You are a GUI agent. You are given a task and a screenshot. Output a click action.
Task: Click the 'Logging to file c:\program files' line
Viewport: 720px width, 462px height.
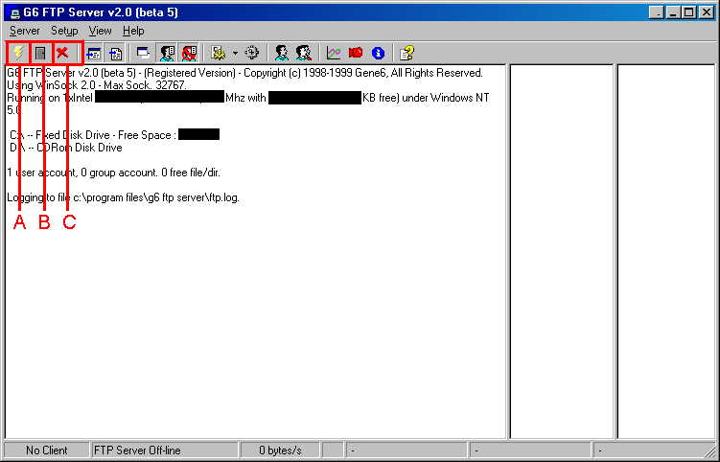[123, 198]
